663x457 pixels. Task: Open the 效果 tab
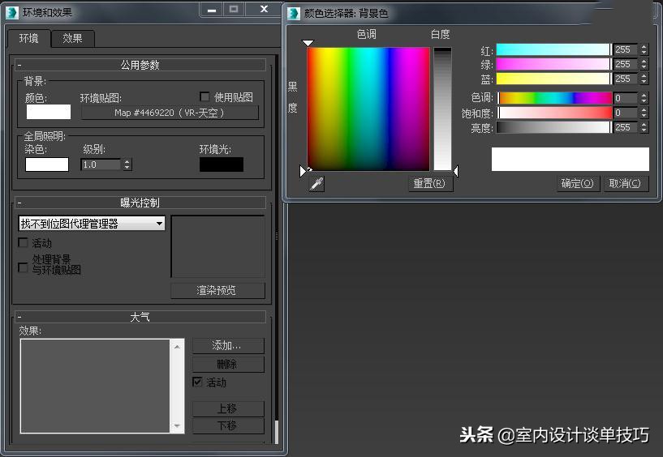pyautogui.click(x=72, y=38)
